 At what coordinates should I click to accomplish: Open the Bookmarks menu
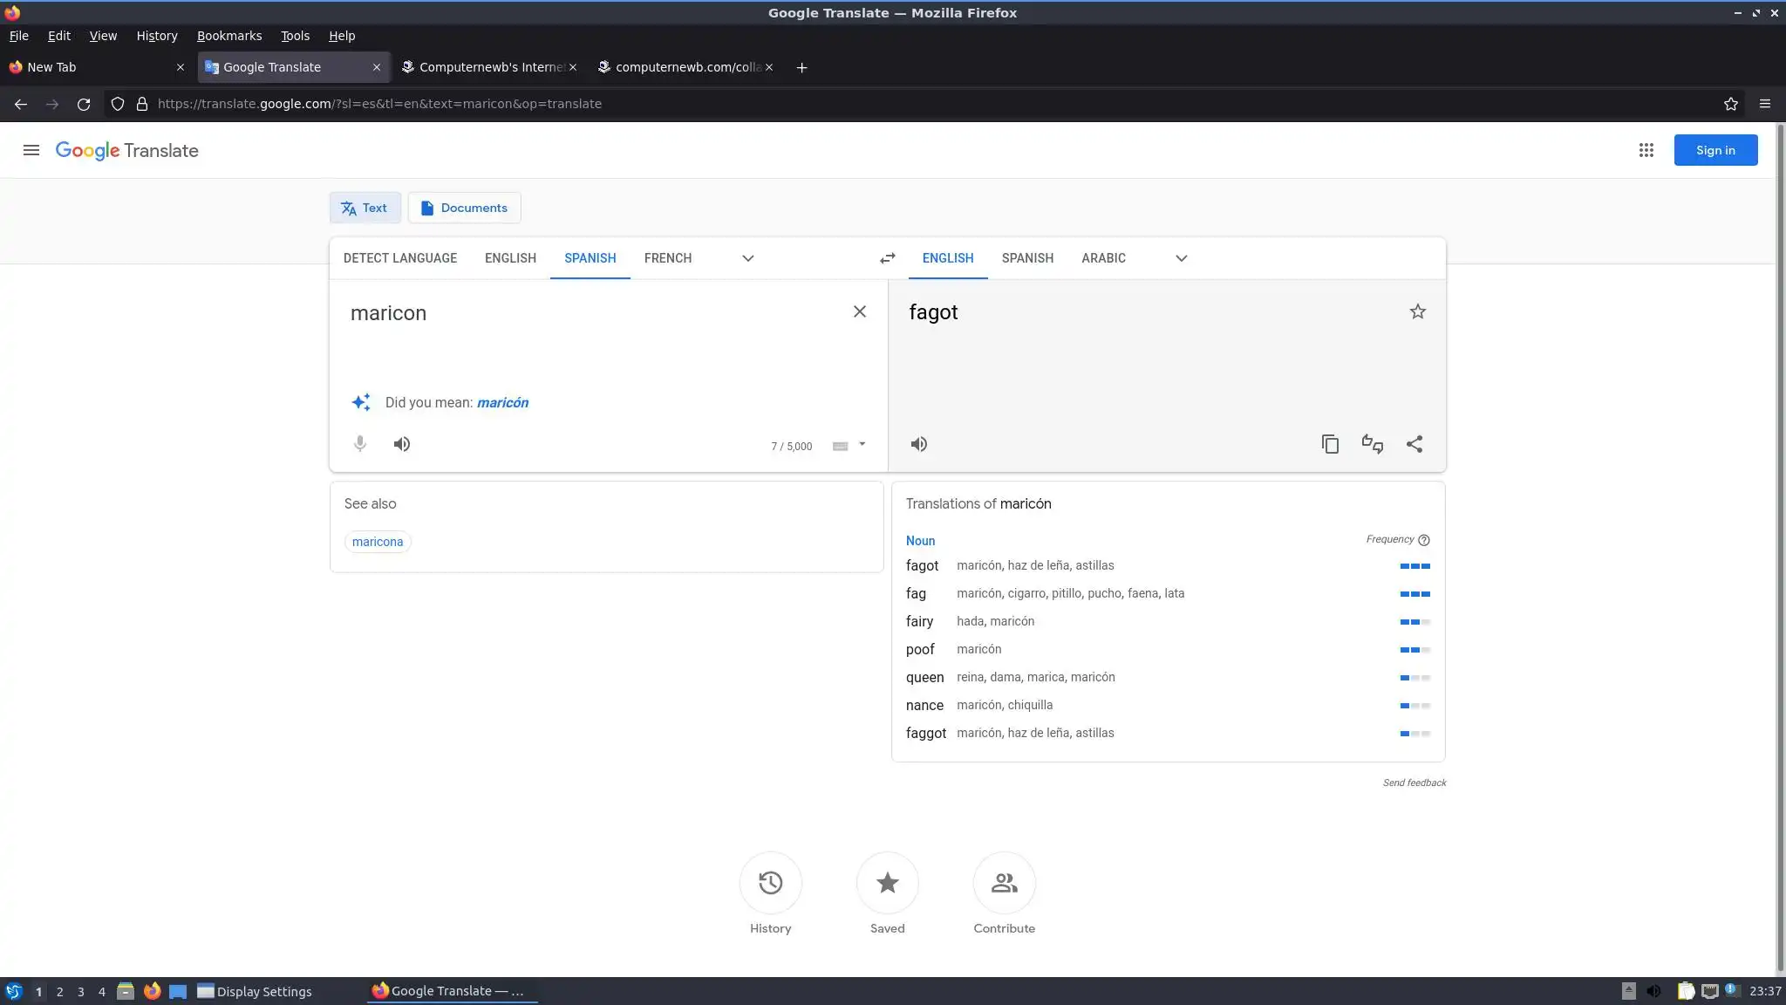228,36
